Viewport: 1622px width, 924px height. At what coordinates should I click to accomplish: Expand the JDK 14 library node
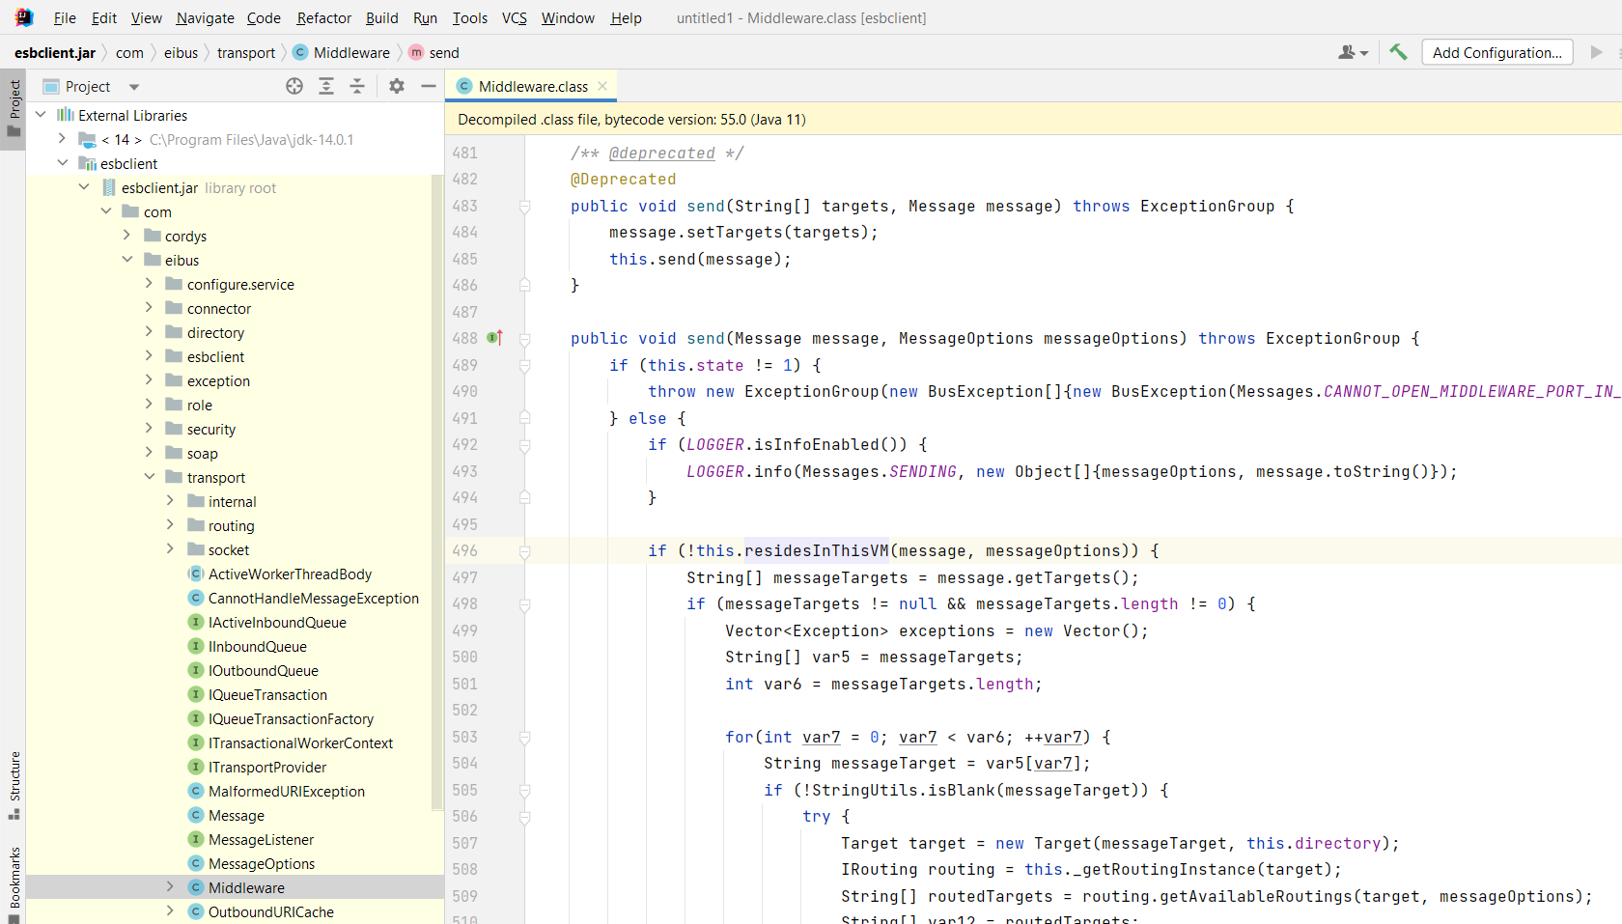[62, 139]
